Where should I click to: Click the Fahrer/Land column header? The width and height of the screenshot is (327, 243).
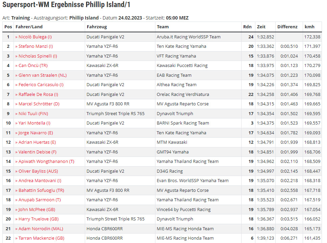click(29, 27)
